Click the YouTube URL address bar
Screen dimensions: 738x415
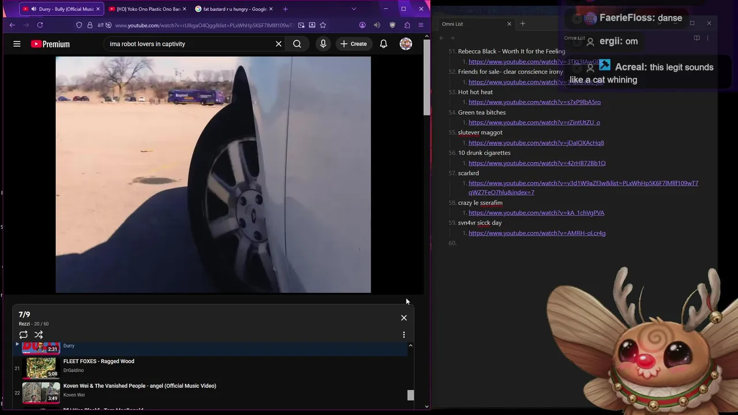coord(204,25)
